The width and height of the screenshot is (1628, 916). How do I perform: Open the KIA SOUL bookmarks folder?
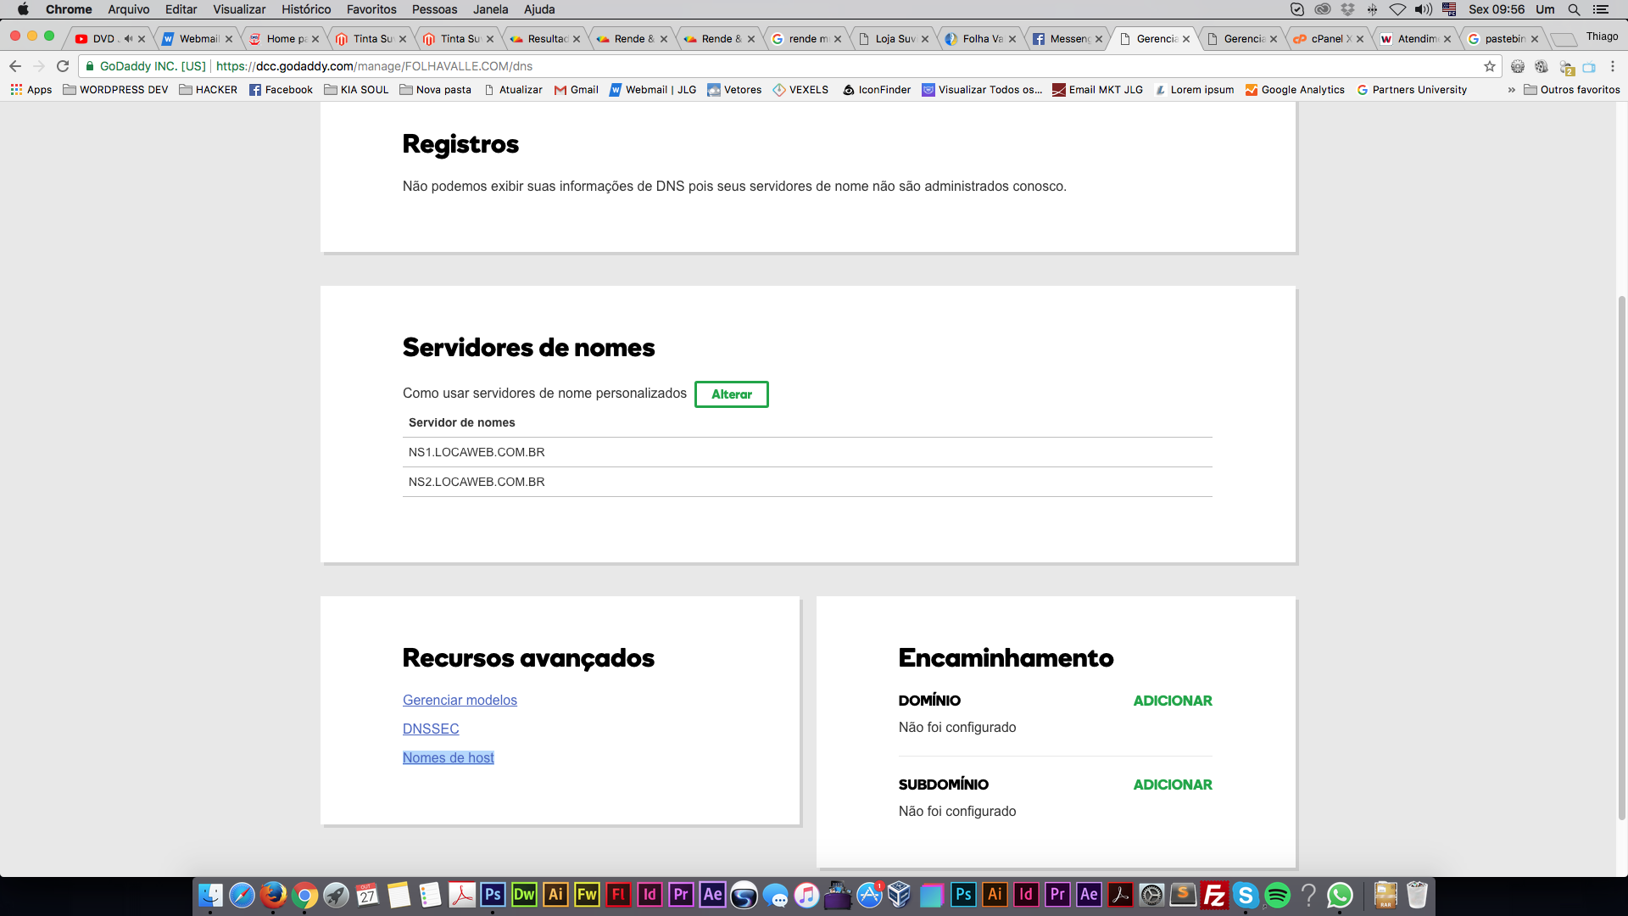click(356, 90)
